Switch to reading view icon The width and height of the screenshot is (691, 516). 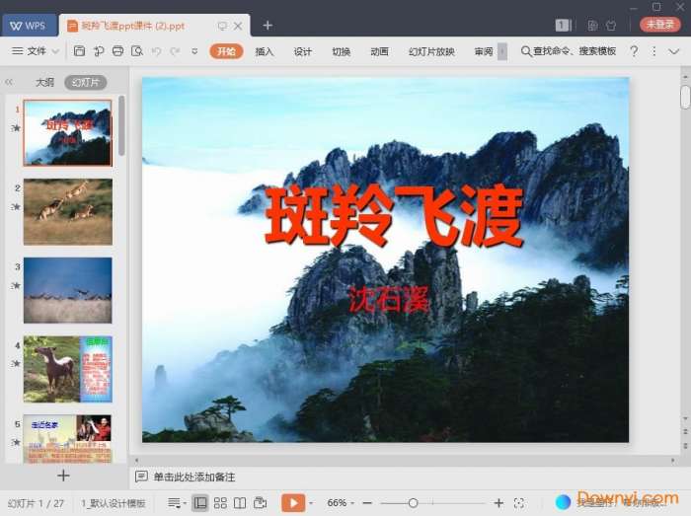pyautogui.click(x=240, y=503)
